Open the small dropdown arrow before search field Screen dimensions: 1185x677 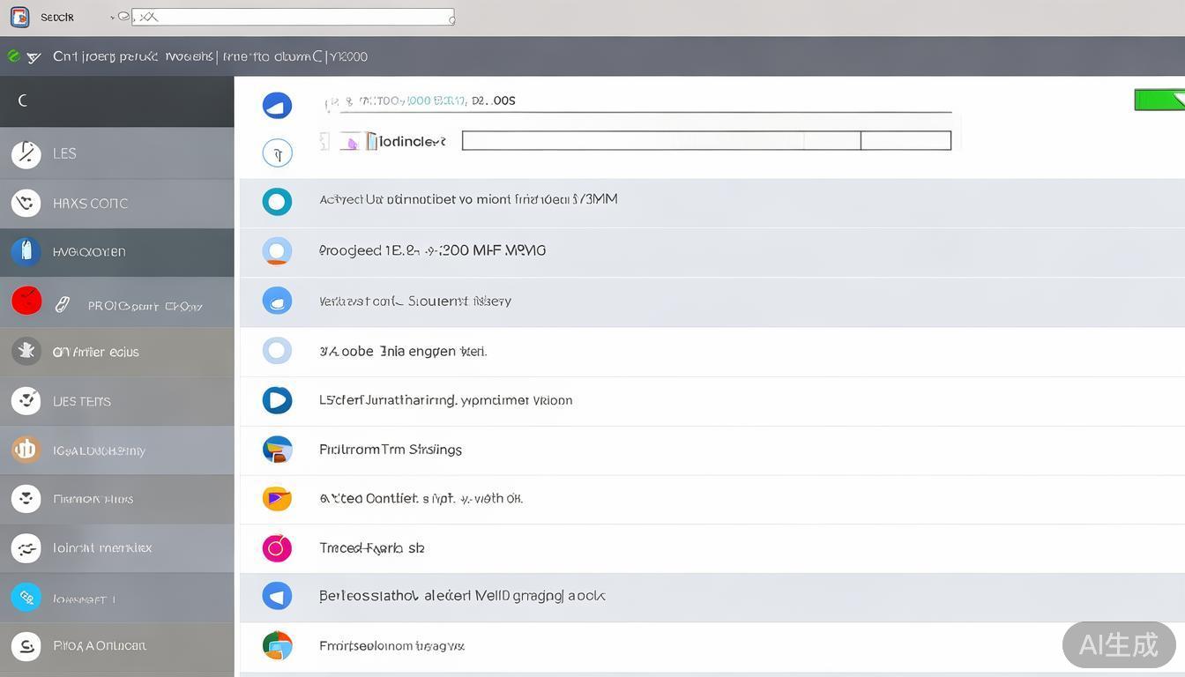113,17
